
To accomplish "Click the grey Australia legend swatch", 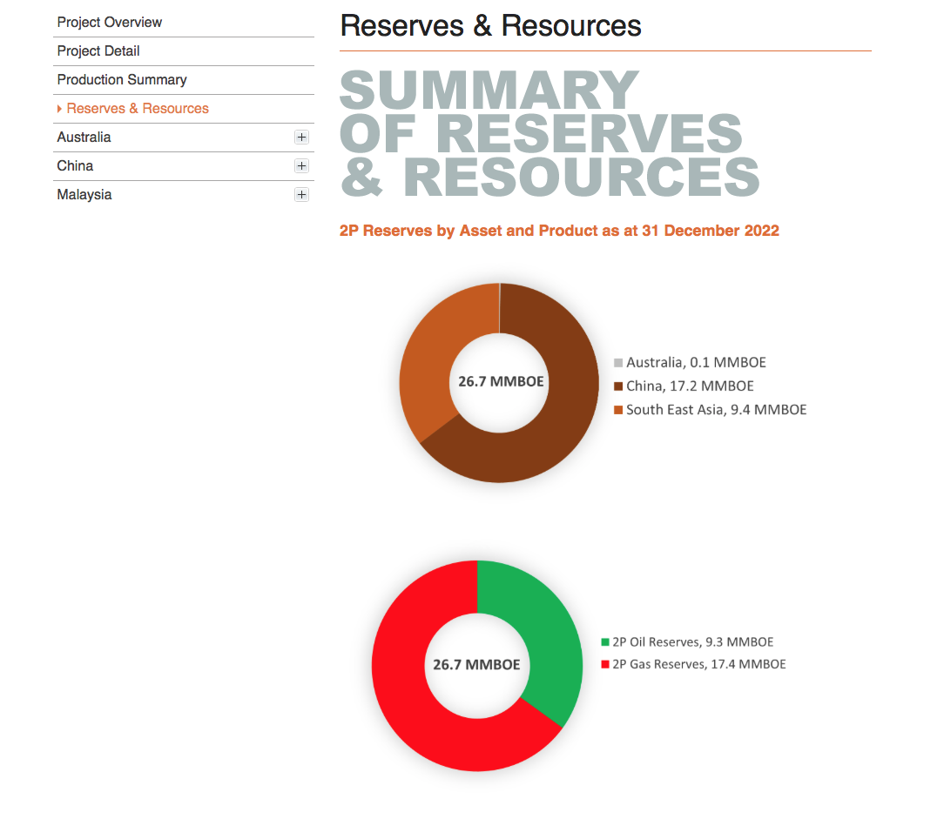I will tap(618, 363).
